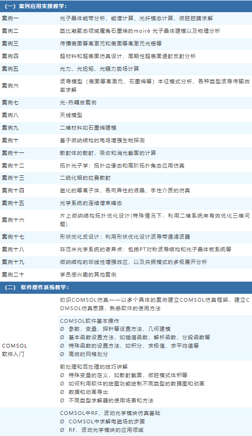
Task: Select the COMSOL 软件入门 label cell
Action: (29, 350)
